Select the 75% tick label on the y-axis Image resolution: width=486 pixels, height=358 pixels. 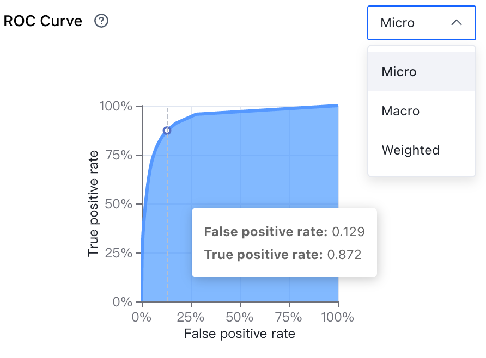click(119, 155)
